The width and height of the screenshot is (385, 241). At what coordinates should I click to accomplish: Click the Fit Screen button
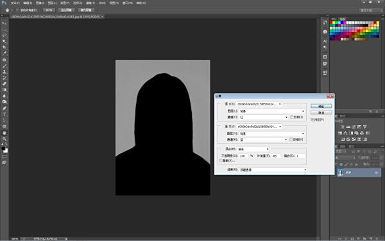pos(66,10)
